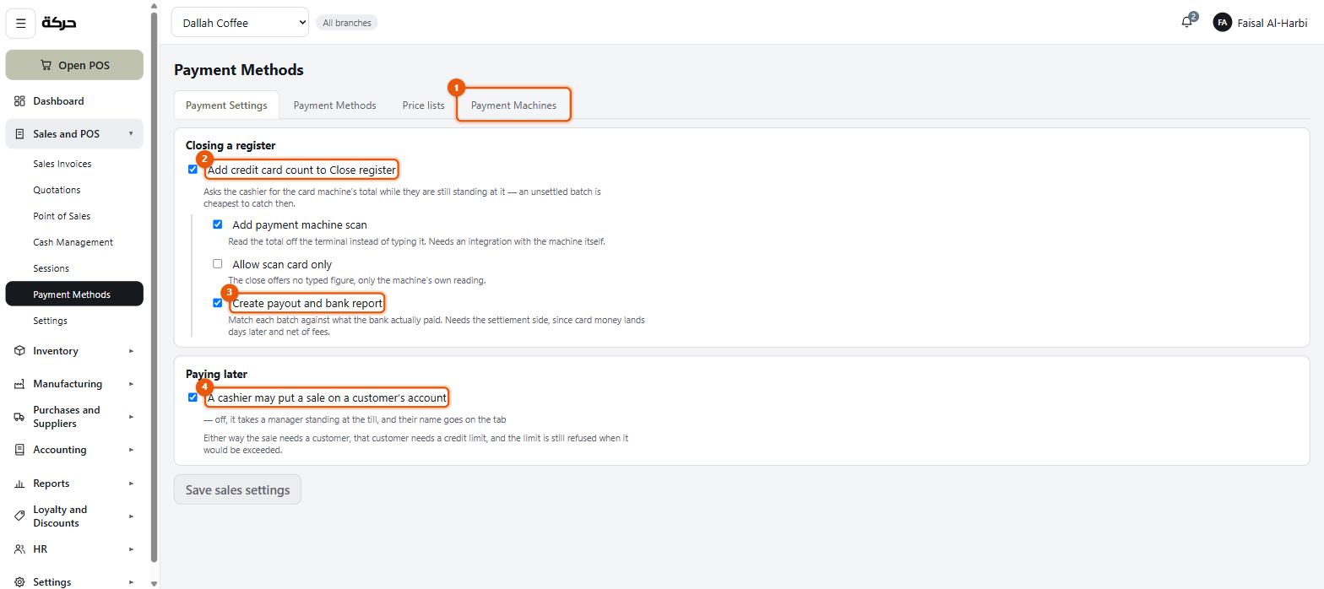The image size is (1324, 589).
Task: Switch to the Payment Methods tab
Action: coord(334,105)
